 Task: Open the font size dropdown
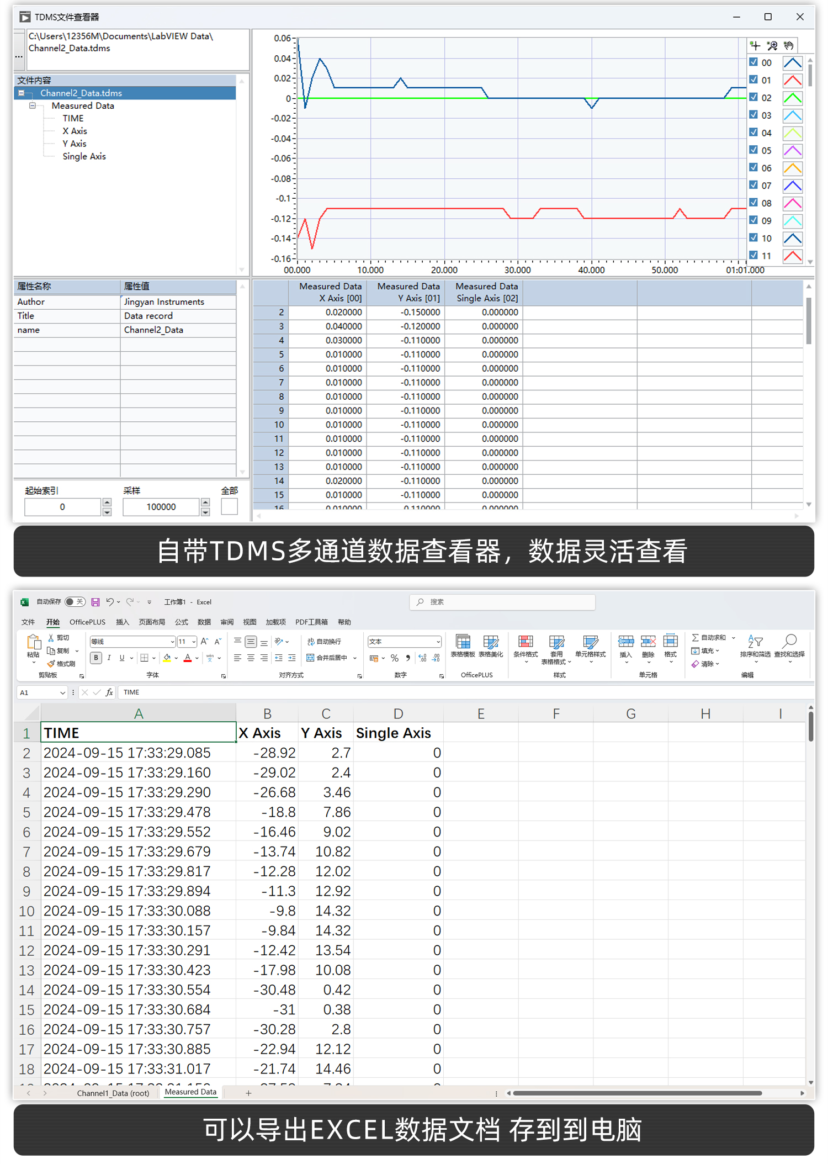click(194, 642)
